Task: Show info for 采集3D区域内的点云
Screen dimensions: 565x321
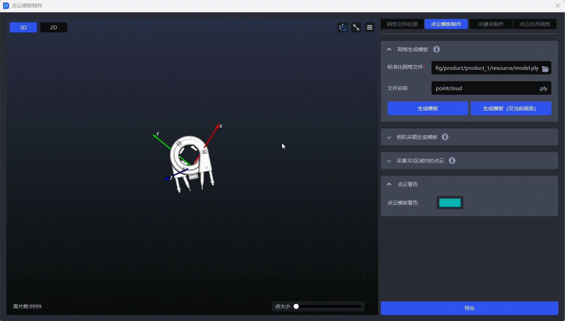Action: (x=452, y=160)
